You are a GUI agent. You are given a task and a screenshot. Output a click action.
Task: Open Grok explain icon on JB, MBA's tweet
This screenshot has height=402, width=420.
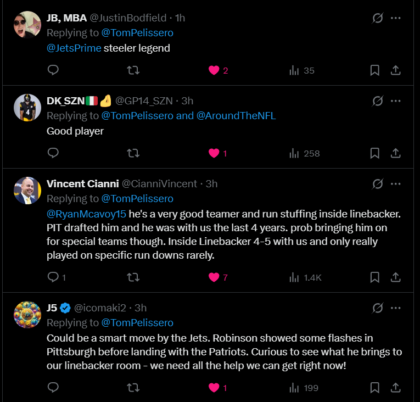377,18
